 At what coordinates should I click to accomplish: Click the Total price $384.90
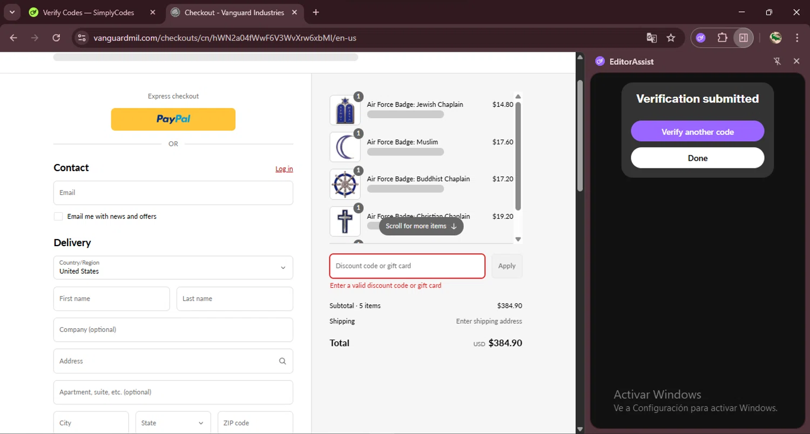click(505, 343)
